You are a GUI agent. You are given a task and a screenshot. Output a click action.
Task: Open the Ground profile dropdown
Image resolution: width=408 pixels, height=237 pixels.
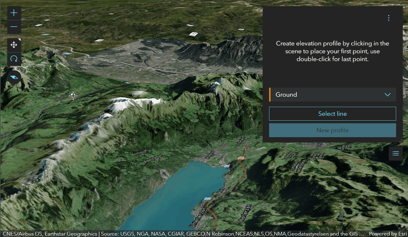(332, 95)
